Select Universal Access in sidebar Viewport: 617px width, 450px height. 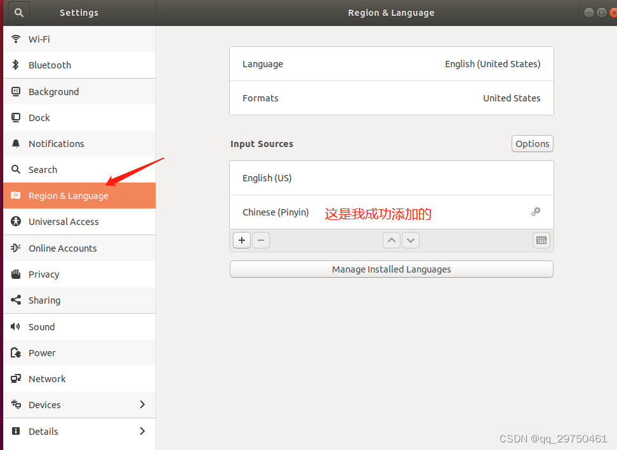tap(79, 222)
